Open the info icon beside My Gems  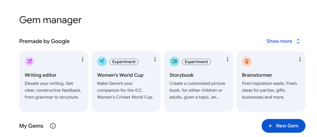point(53,126)
